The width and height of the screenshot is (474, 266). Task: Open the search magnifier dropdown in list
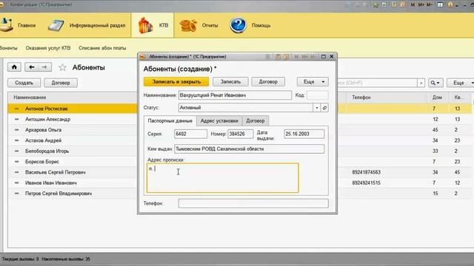[x=435, y=83]
